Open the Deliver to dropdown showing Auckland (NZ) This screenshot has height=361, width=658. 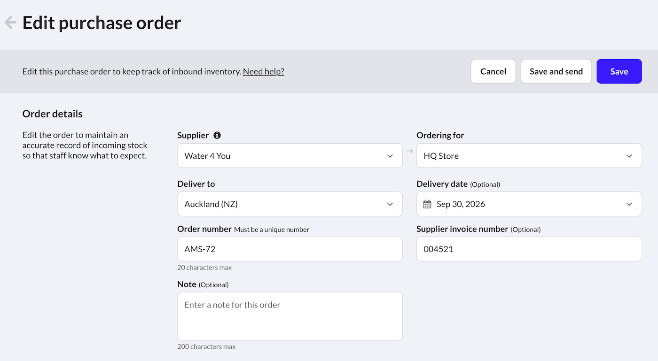(x=290, y=204)
